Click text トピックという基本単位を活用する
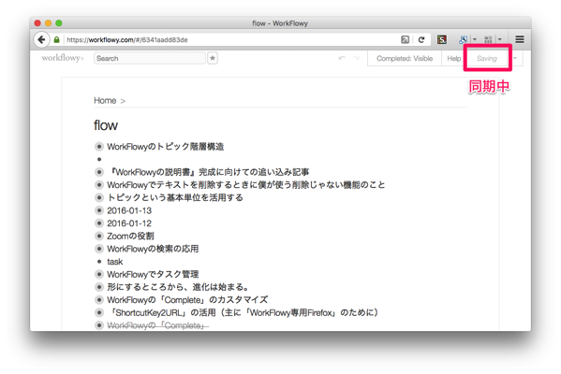561x374 pixels. [x=175, y=197]
